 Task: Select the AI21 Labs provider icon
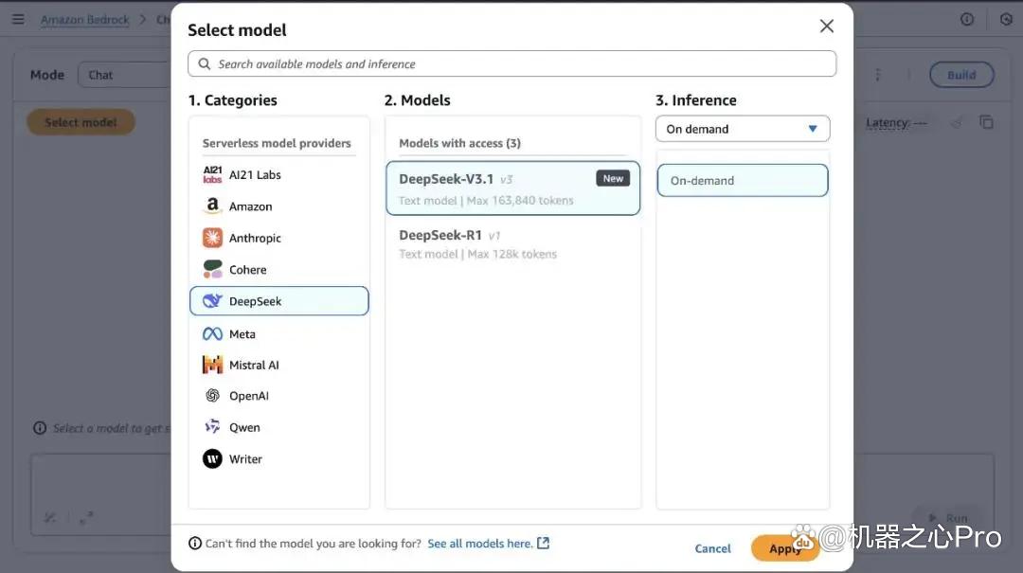[212, 175]
